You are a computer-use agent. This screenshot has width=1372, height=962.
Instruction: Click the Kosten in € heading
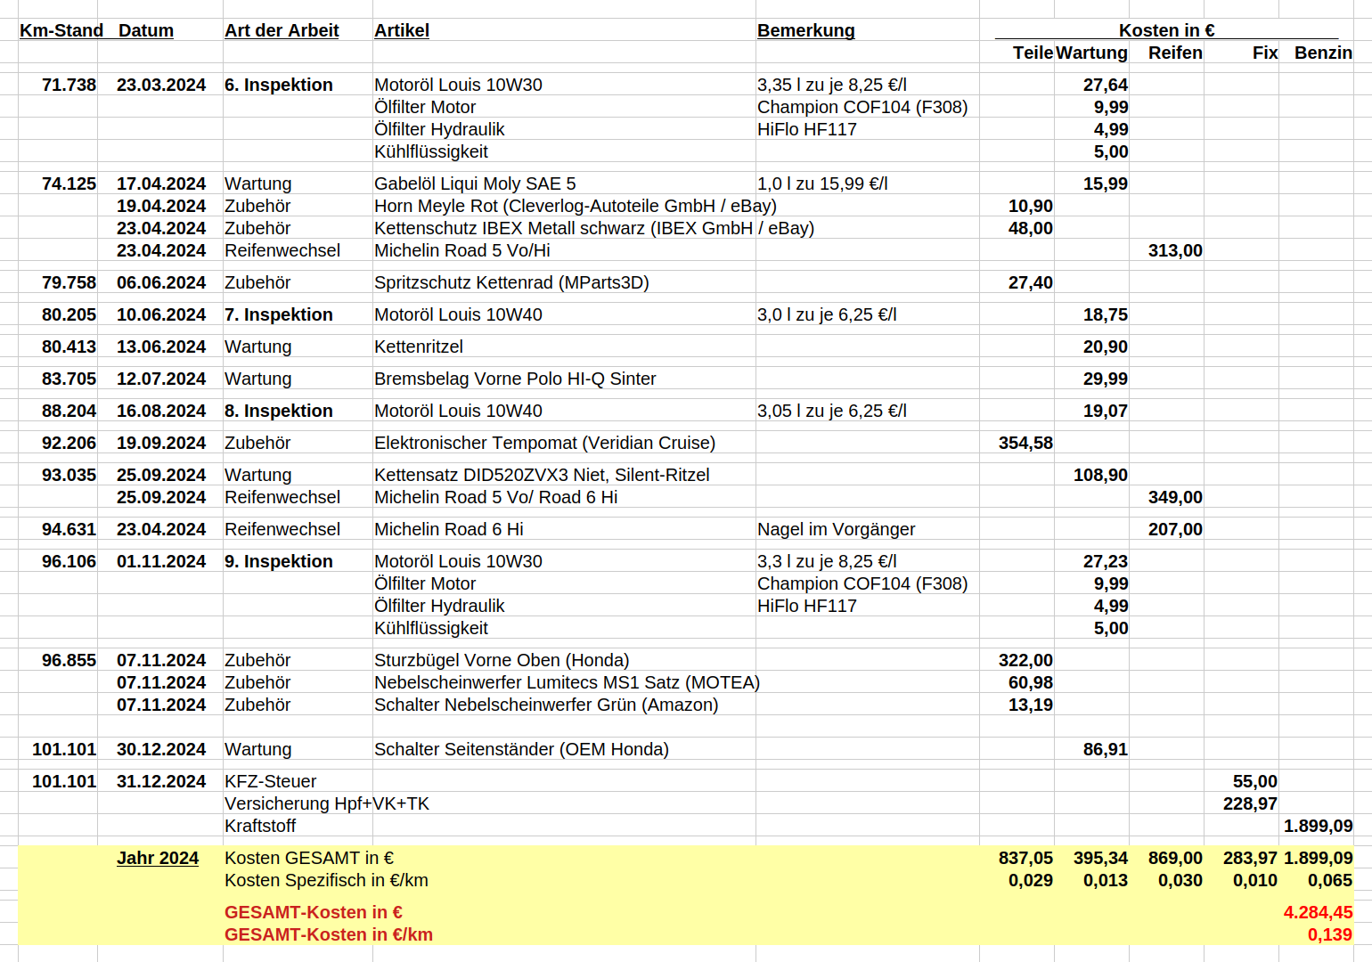point(1166,30)
